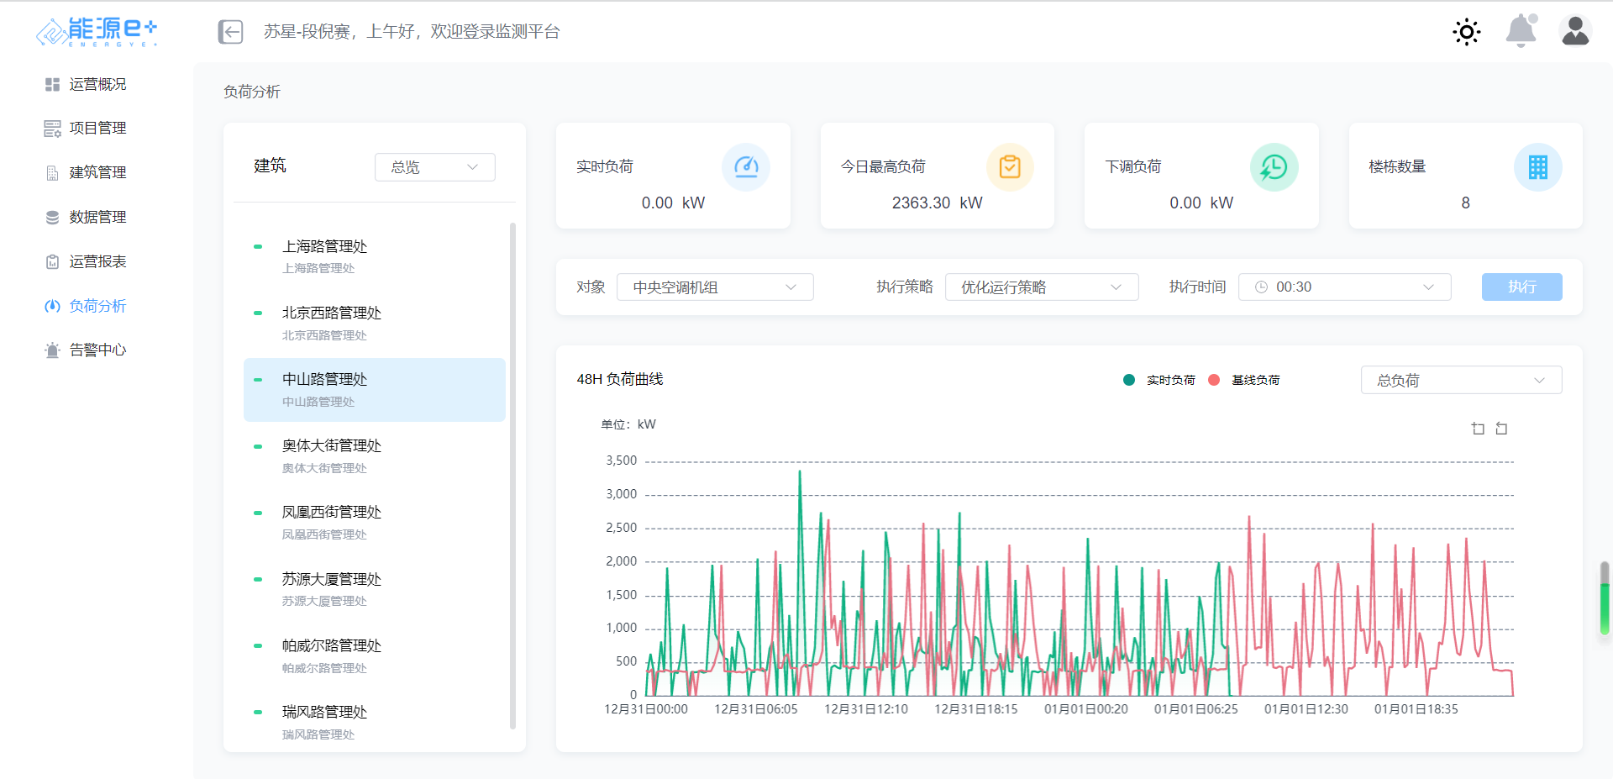Toggle 基线负荷 legend series
This screenshot has height=779, width=1613.
[x=1243, y=381]
